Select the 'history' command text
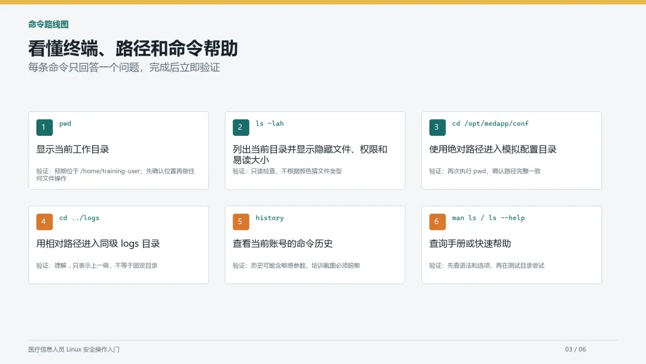Screen dimensions: 646x364 tap(270, 218)
